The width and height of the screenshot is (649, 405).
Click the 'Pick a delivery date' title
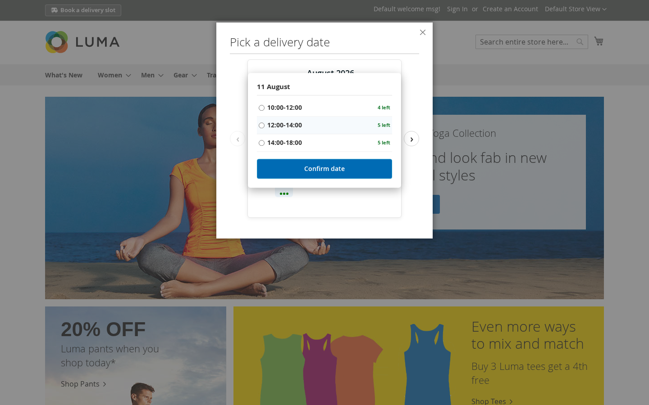(x=280, y=42)
